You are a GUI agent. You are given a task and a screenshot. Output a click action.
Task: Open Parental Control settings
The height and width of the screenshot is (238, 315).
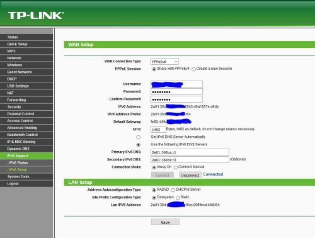[x=26, y=114]
